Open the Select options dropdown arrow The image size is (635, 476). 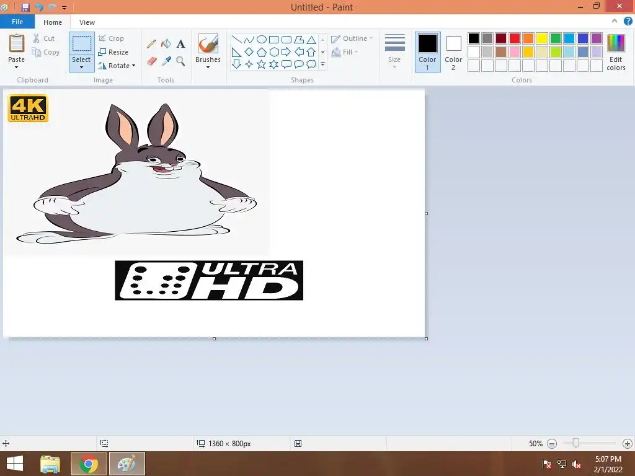81,68
